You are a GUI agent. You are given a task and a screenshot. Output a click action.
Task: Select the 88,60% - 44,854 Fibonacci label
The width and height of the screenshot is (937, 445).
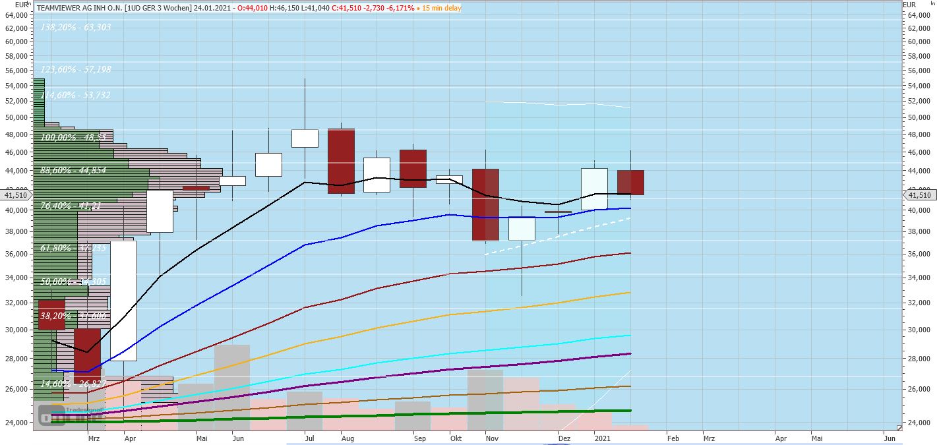click(x=74, y=170)
